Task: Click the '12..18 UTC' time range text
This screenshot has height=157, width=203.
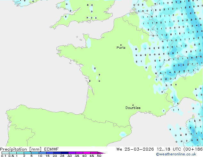Action: (x=169, y=149)
